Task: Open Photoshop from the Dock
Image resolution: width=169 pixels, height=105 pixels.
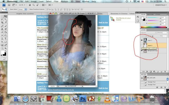Action: pyautogui.click(x=83, y=99)
